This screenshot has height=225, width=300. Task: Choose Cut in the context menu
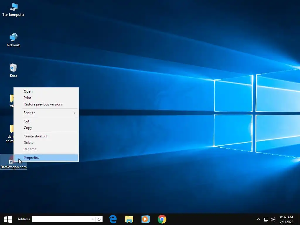46,121
